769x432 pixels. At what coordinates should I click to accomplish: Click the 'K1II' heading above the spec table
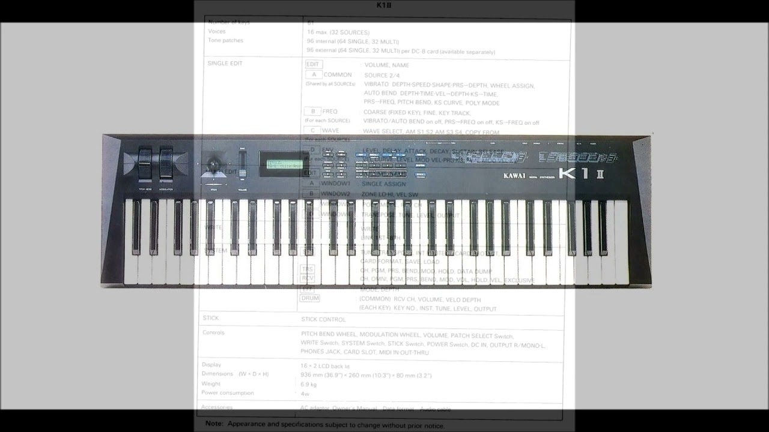point(384,5)
